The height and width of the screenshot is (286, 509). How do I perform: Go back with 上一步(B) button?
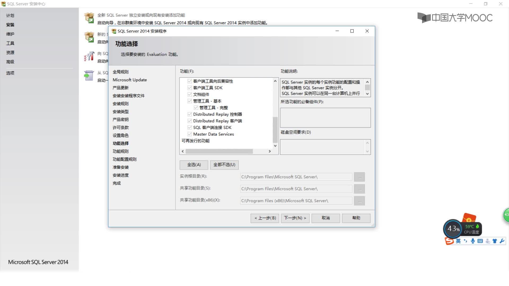(x=265, y=218)
